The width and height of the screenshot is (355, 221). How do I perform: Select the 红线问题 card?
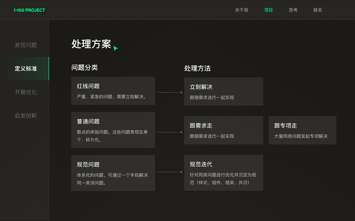pyautogui.click(x=113, y=91)
